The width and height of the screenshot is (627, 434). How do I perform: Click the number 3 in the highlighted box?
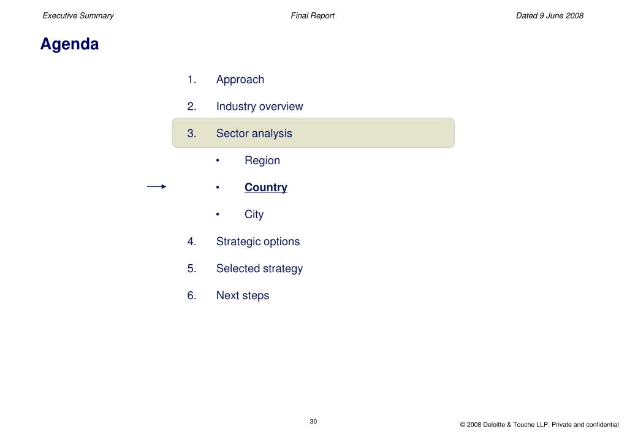click(192, 133)
